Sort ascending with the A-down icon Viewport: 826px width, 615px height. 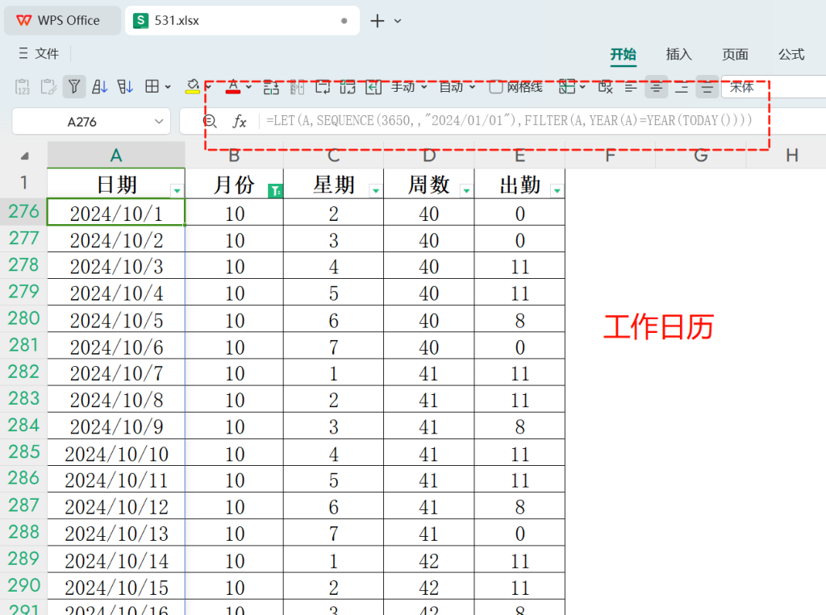(99, 87)
